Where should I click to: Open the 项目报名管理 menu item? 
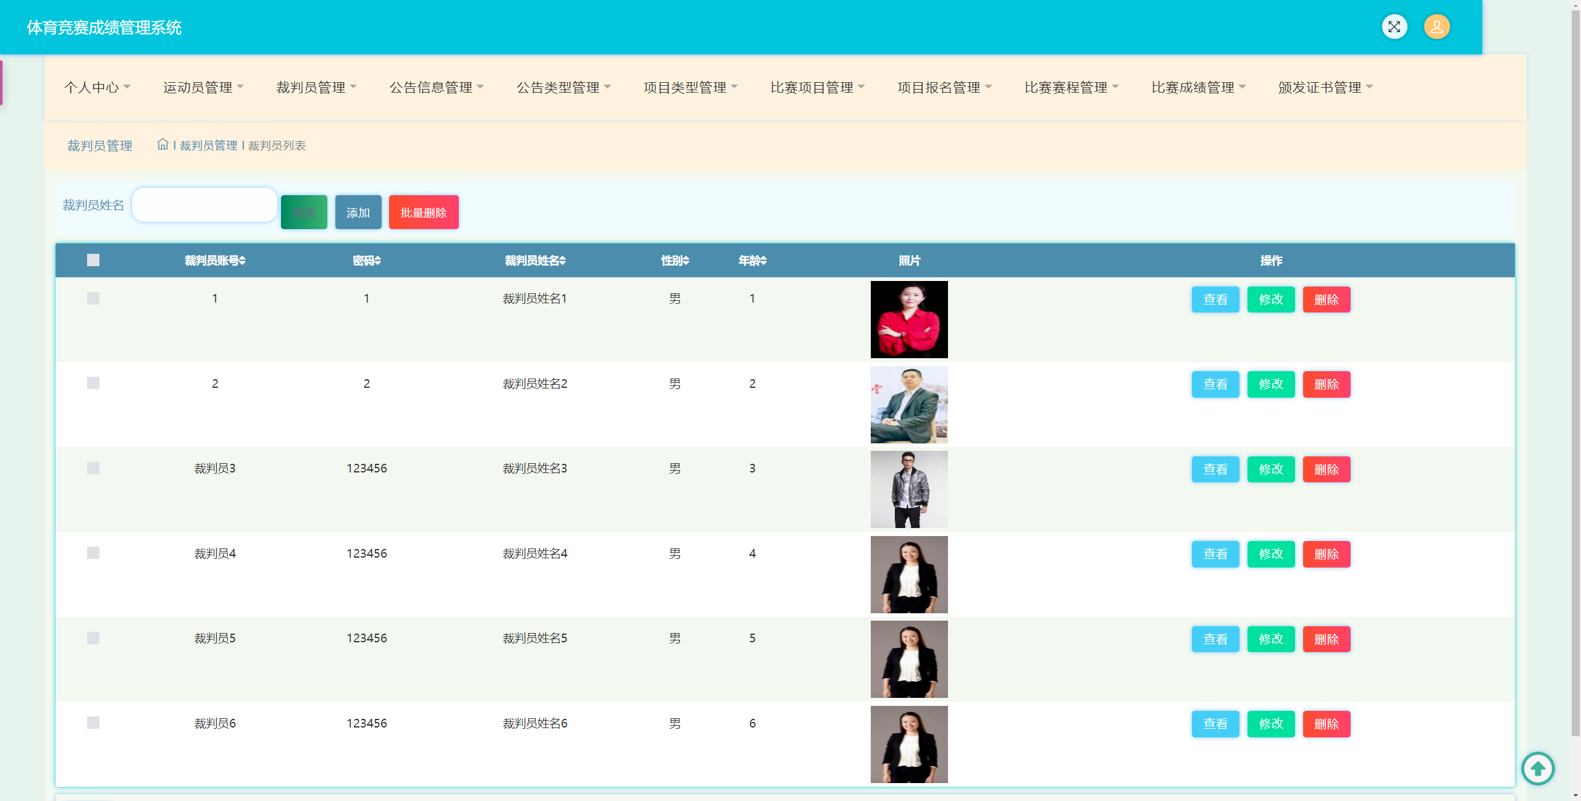click(944, 87)
